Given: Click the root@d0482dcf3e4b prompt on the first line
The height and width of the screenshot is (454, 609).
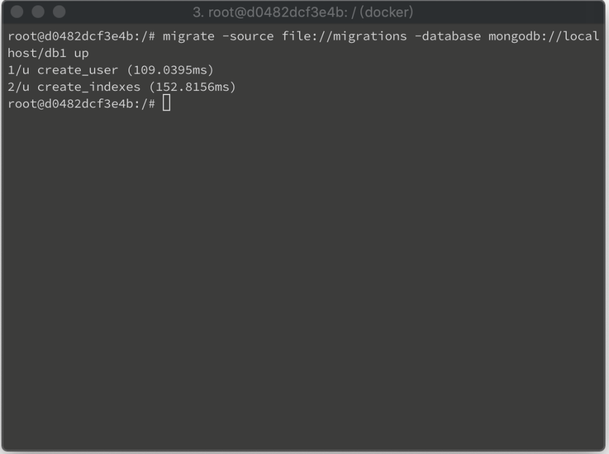Looking at the screenshot, I should click(x=70, y=36).
